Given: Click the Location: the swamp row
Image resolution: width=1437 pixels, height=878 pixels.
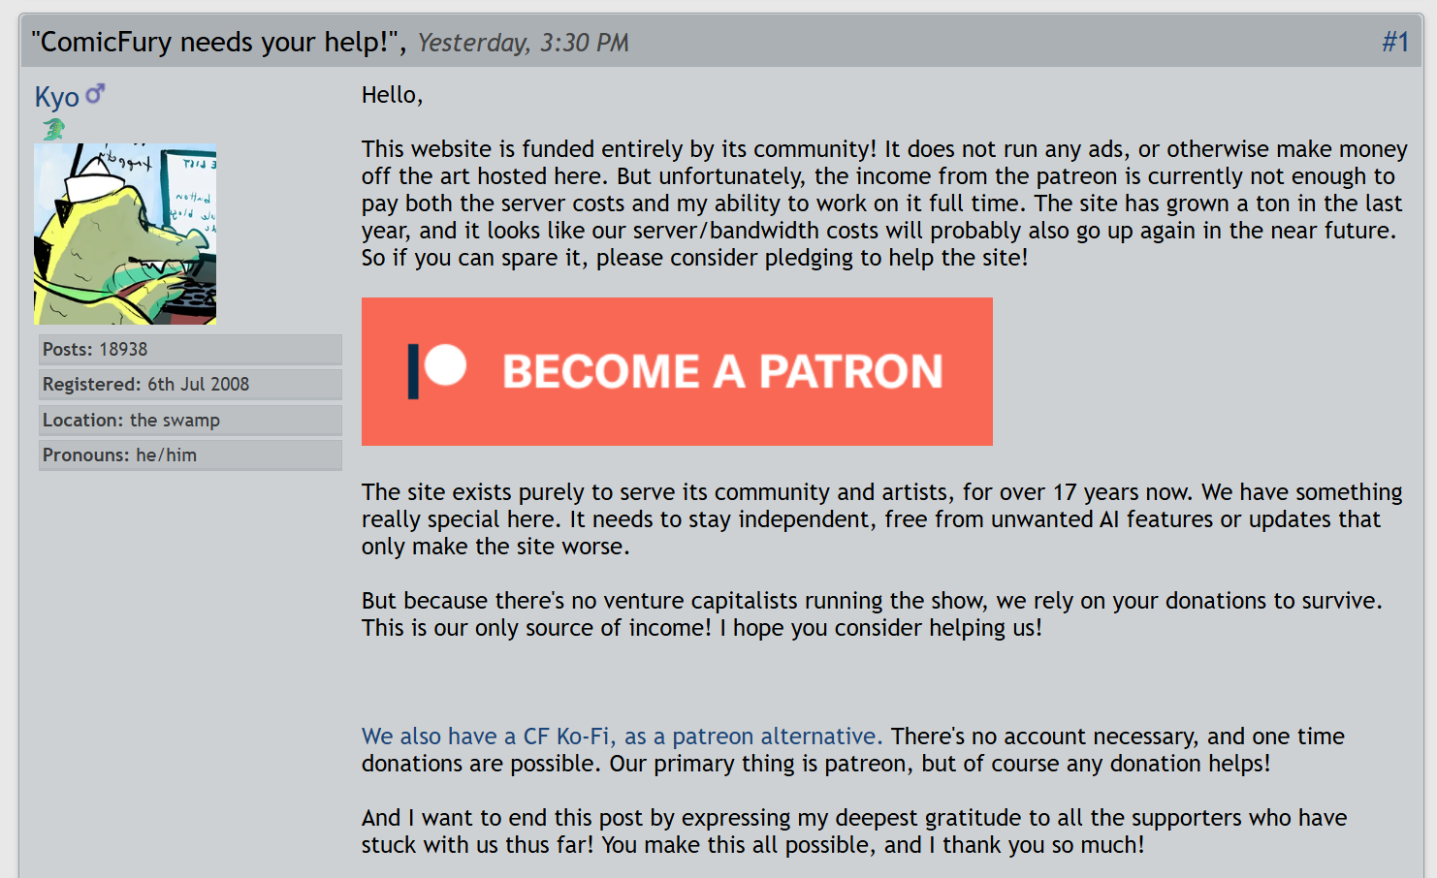Looking at the screenshot, I should 190,421.
